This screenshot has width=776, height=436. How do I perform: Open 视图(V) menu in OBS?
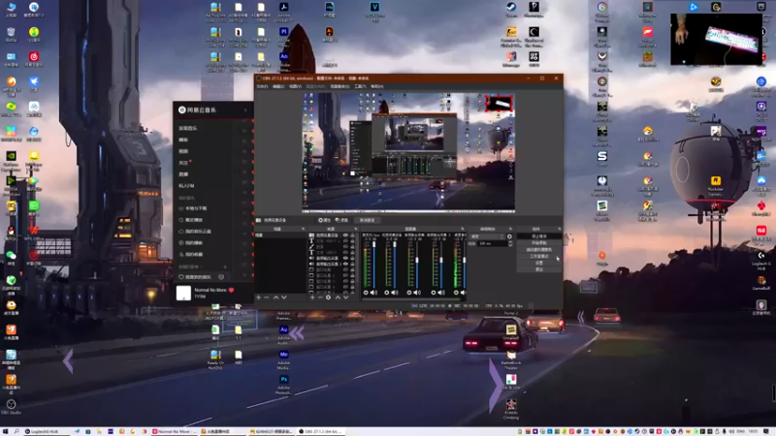[x=296, y=86]
